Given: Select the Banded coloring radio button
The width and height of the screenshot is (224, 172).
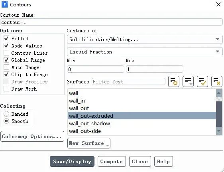Looking at the screenshot, I should tap(6, 114).
